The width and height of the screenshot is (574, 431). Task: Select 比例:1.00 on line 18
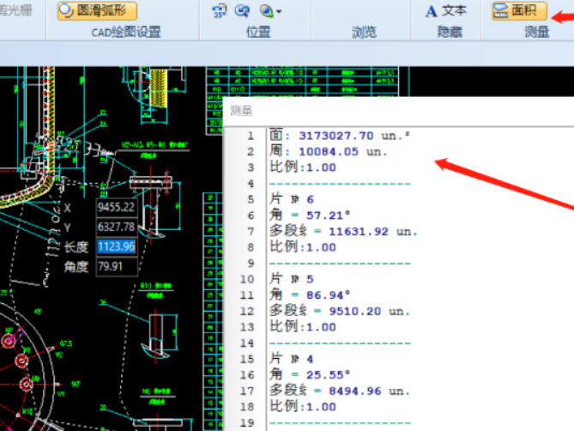coord(303,407)
